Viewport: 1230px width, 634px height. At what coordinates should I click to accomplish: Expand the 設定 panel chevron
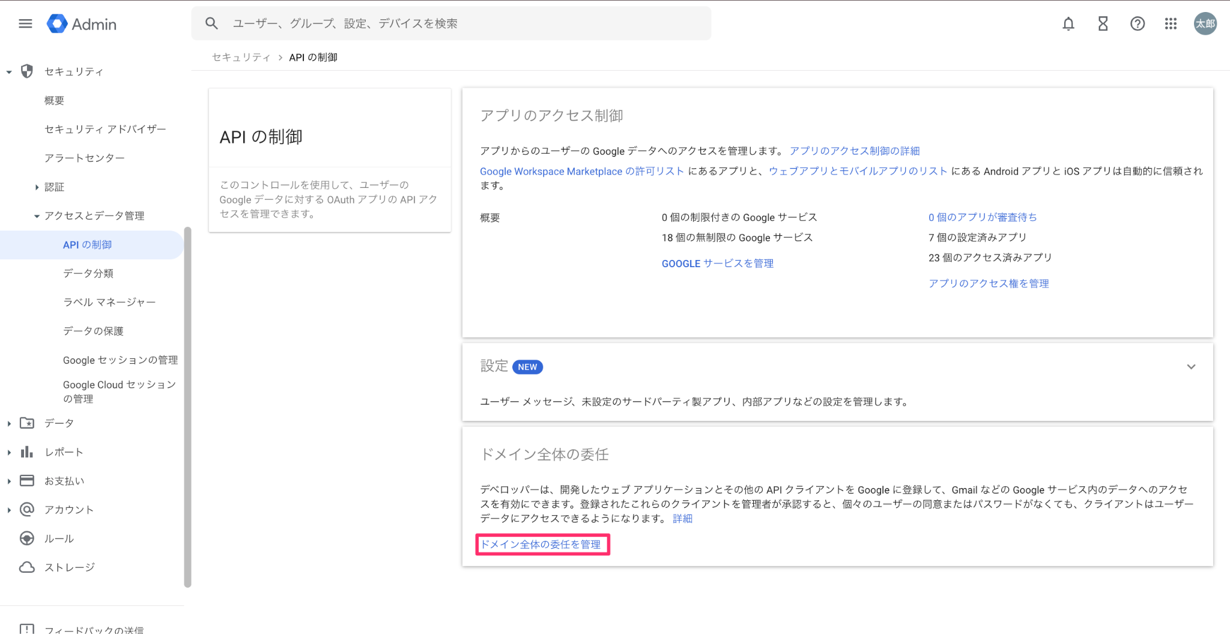[1191, 367]
